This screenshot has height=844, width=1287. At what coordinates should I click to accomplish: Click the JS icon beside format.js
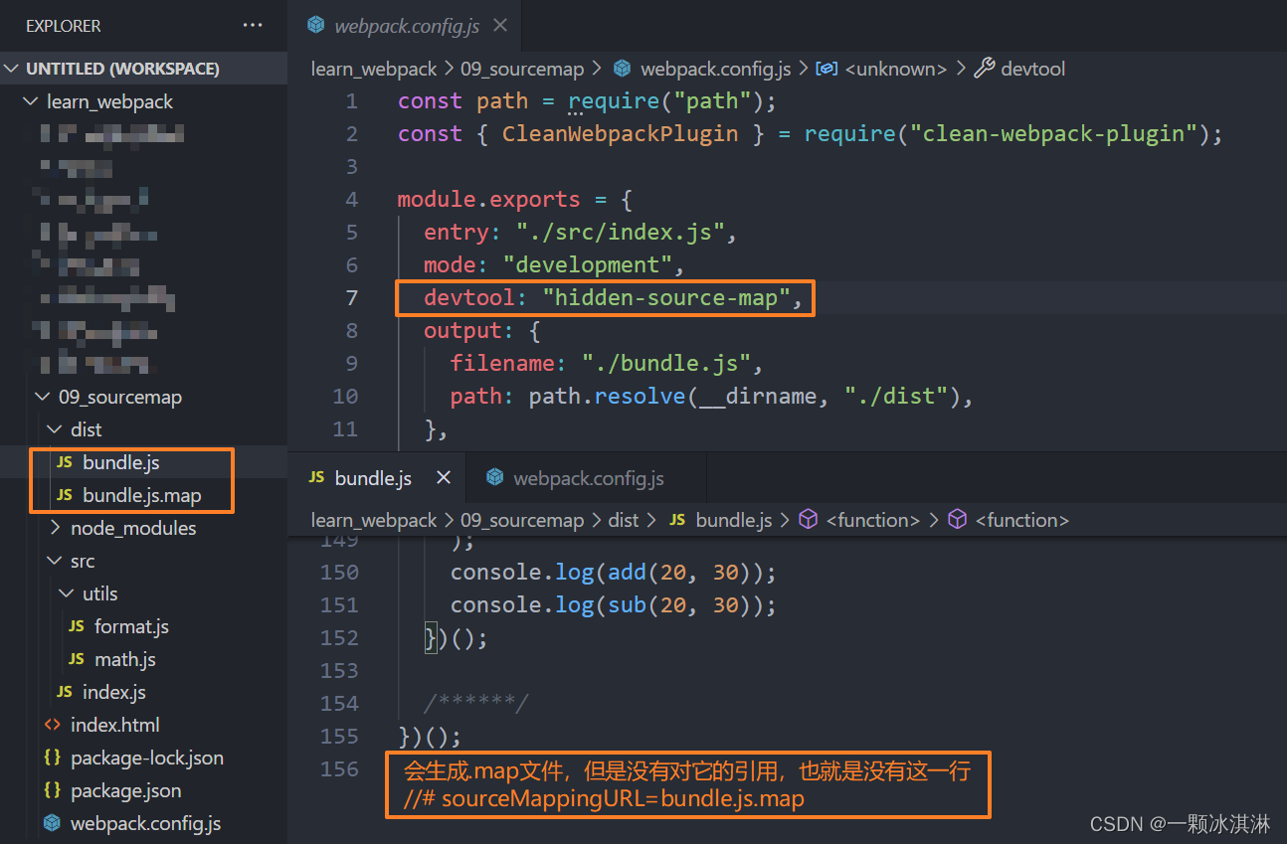[77, 626]
